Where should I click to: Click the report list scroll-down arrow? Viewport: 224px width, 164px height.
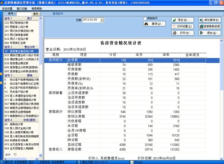click(x=41, y=155)
